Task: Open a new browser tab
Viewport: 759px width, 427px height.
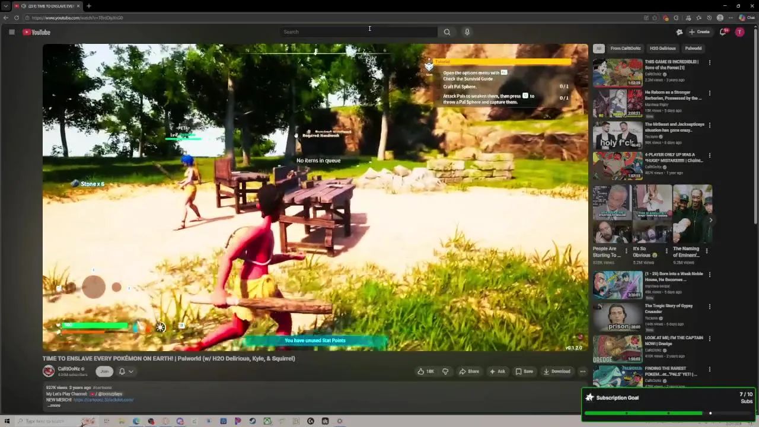Action: [88, 6]
